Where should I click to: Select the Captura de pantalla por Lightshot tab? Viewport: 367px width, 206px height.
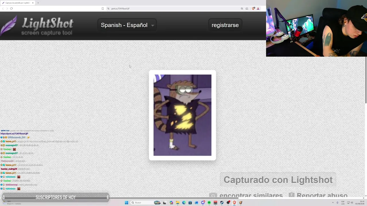[x=18, y=3]
